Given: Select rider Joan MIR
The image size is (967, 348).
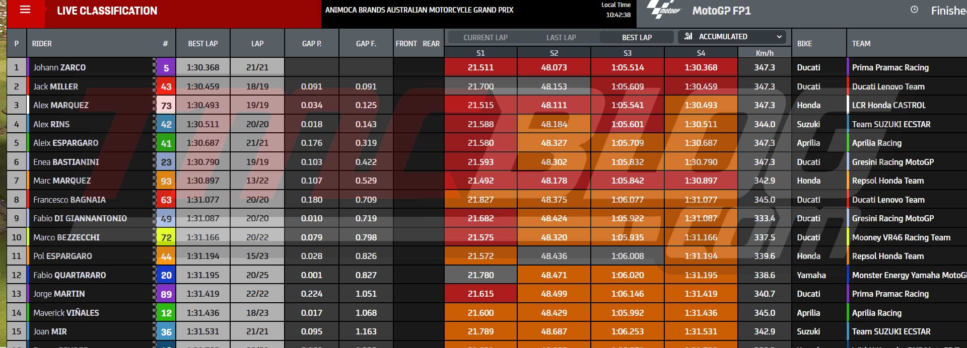Looking at the screenshot, I should (x=50, y=331).
